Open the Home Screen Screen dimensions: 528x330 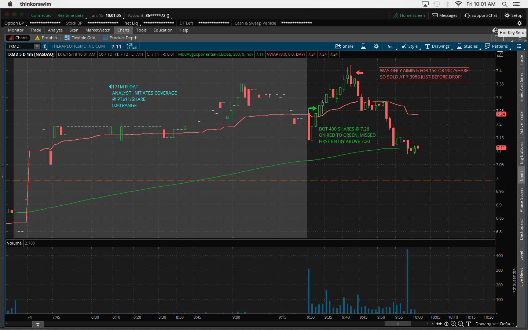point(409,15)
